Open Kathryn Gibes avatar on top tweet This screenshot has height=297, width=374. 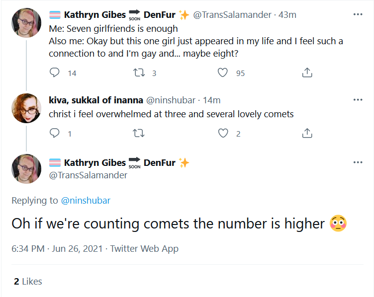26,23
